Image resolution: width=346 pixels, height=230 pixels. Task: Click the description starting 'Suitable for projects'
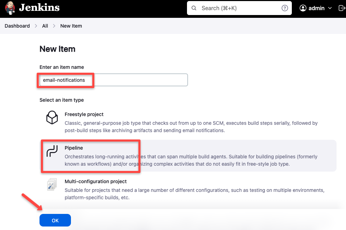pyautogui.click(x=194, y=194)
